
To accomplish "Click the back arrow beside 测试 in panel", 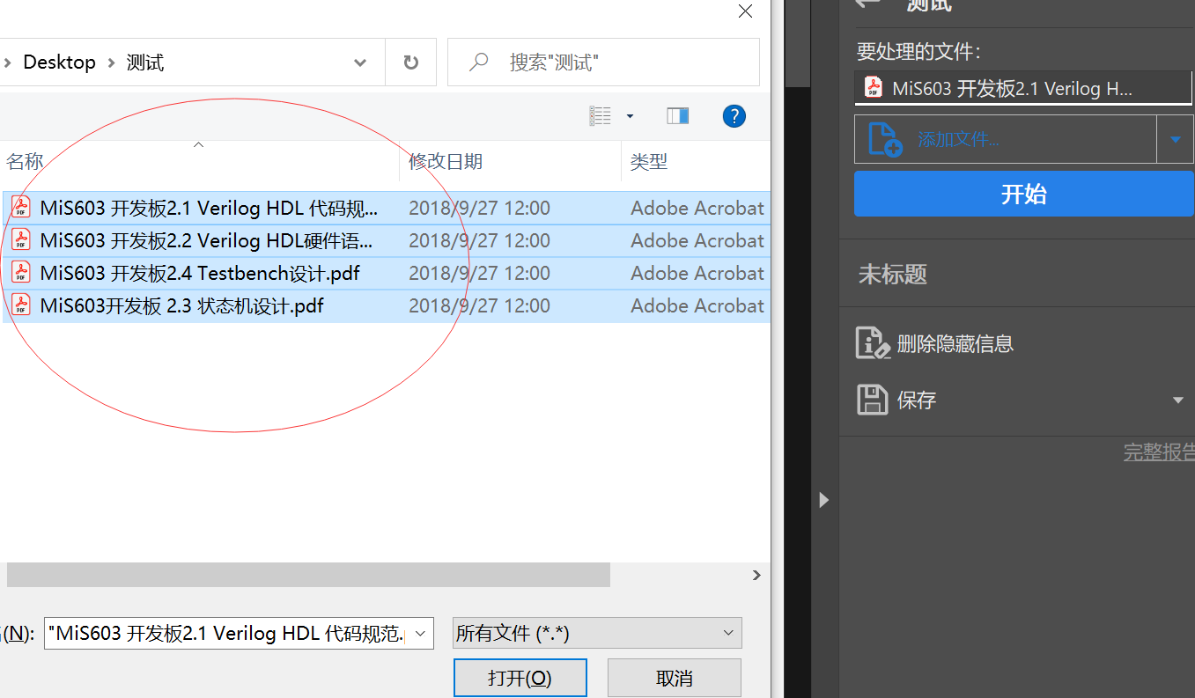I will 867,5.
